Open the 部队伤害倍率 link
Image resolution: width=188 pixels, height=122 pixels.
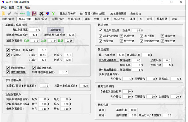tap(20, 30)
